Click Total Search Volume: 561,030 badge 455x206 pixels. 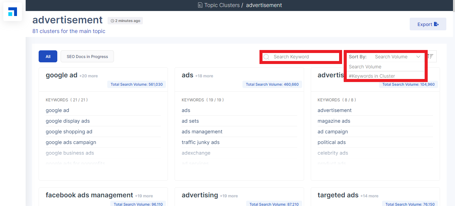[x=137, y=84]
